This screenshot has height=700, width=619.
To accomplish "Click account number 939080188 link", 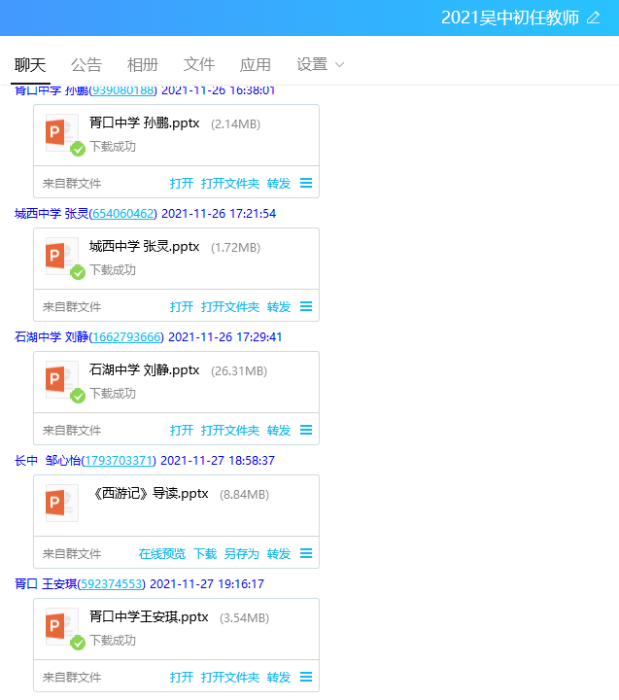I will pos(122,90).
